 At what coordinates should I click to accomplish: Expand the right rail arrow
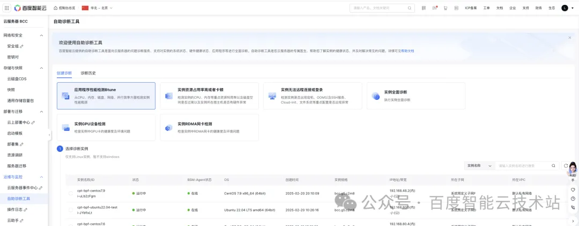tap(573, 221)
